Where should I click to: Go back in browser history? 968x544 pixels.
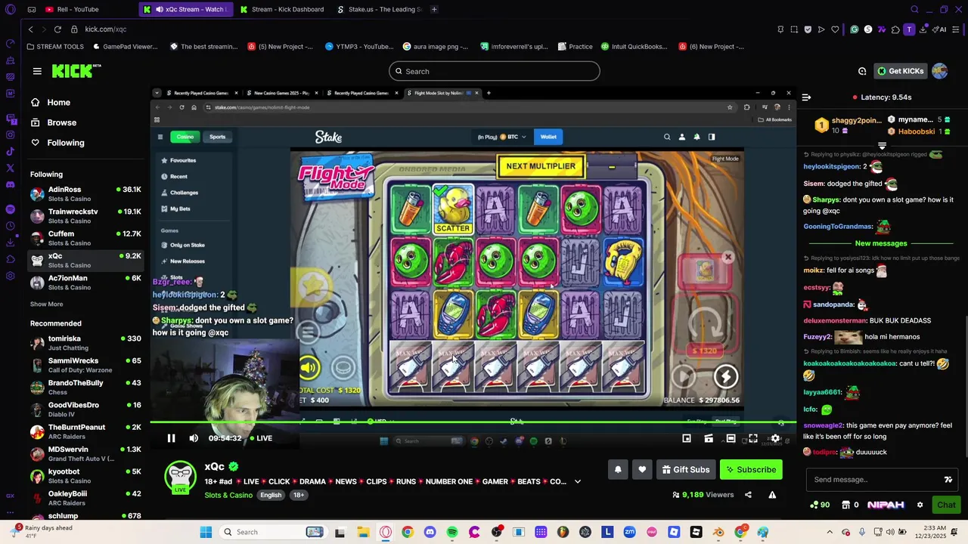point(30,29)
